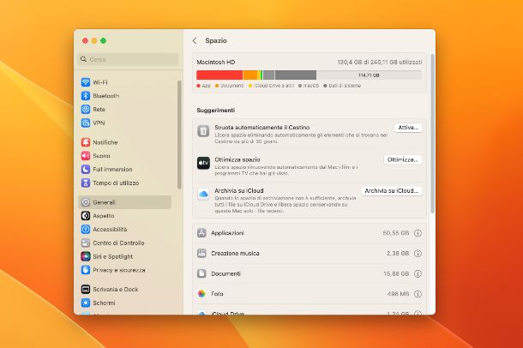This screenshot has width=523, height=348.
Task: Select the Bluetooth icon in sidebar
Action: click(x=86, y=96)
